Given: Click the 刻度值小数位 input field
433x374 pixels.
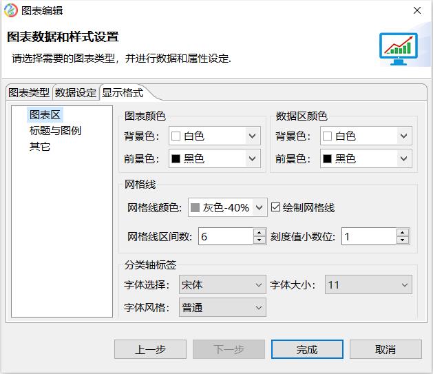Looking at the screenshot, I should (x=369, y=236).
